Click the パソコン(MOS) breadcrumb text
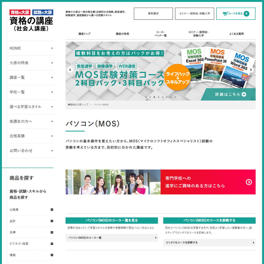264x264 pixels. (x=101, y=105)
